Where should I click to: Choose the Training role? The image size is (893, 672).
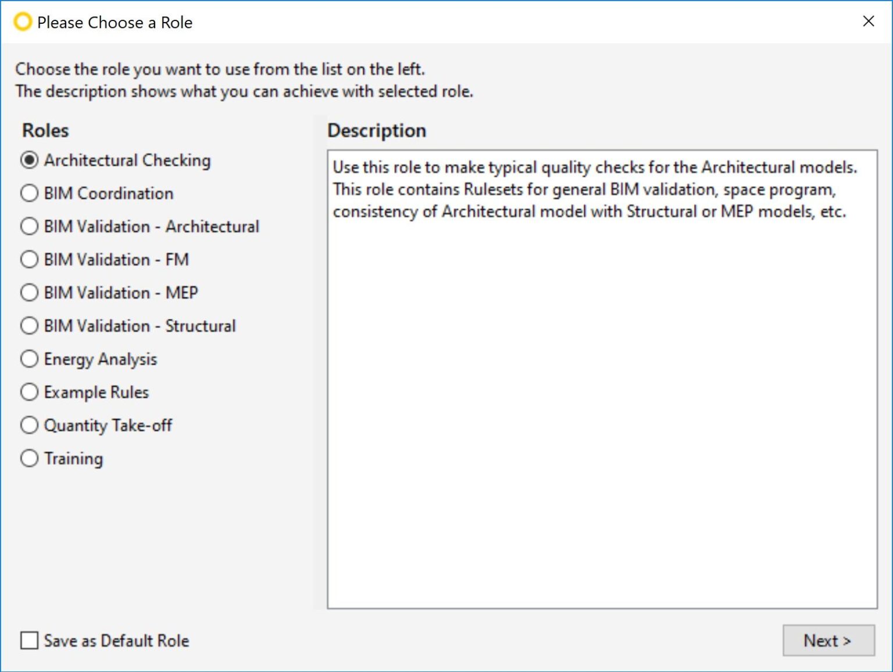click(62, 458)
